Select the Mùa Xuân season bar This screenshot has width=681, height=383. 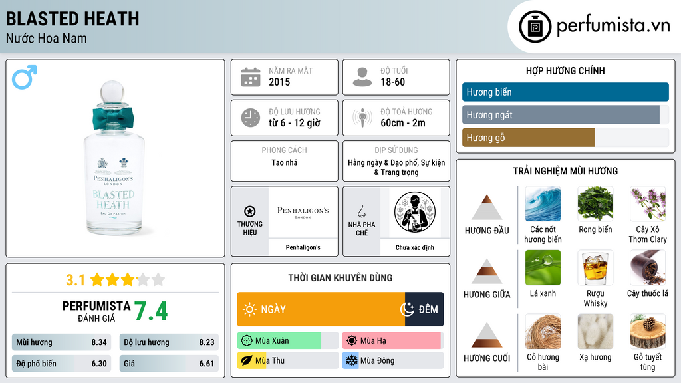tap(287, 341)
